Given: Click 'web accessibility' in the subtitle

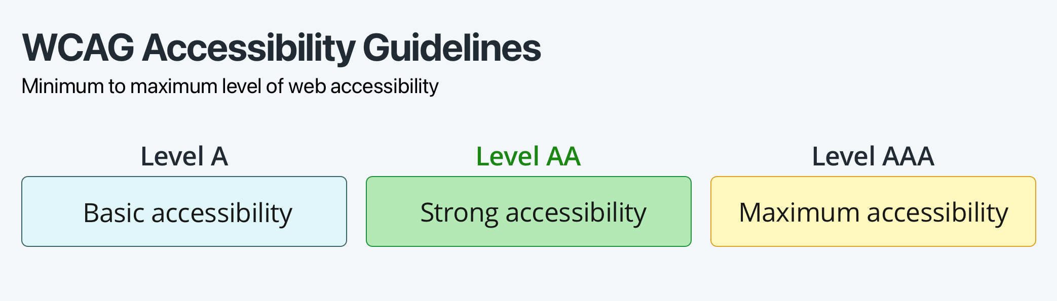Looking at the screenshot, I should pyautogui.click(x=364, y=87).
